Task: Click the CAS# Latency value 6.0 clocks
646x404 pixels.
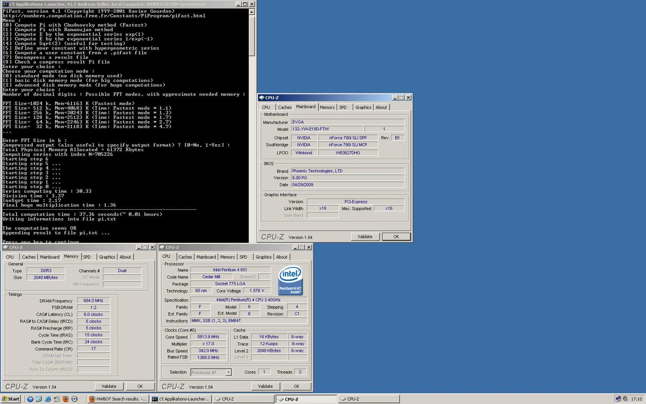Action: click(93, 314)
